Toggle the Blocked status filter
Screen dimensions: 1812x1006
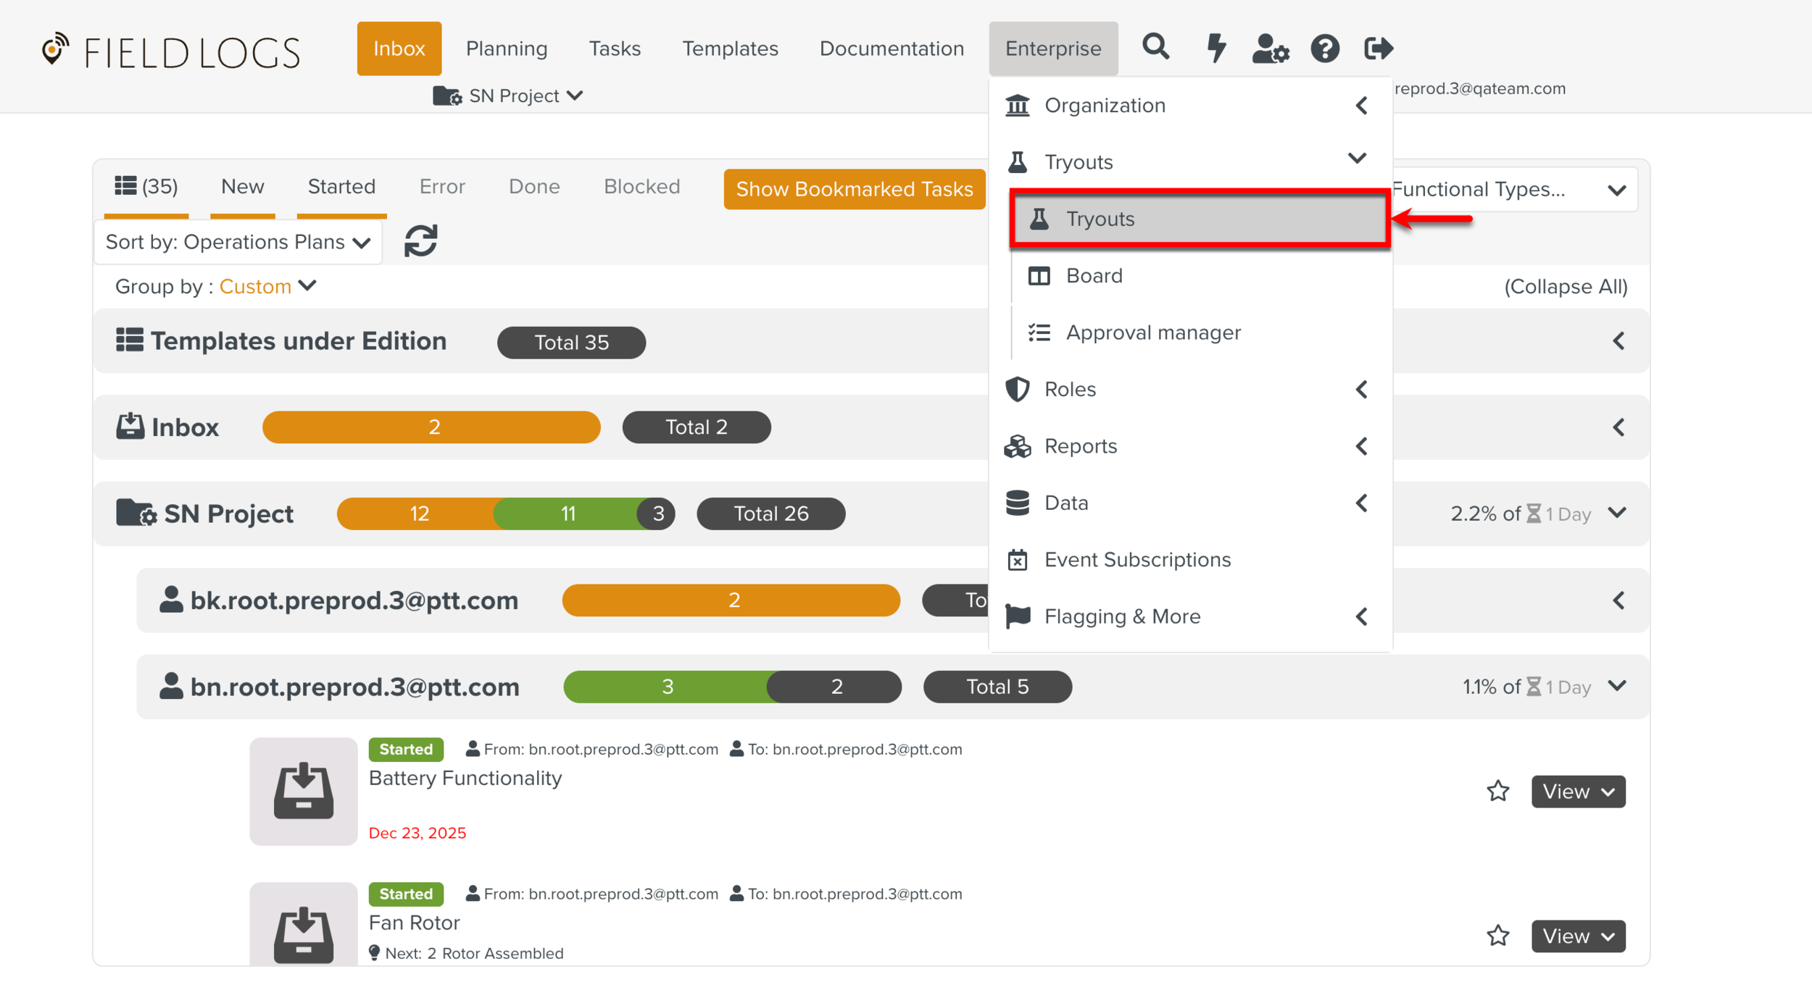(641, 187)
